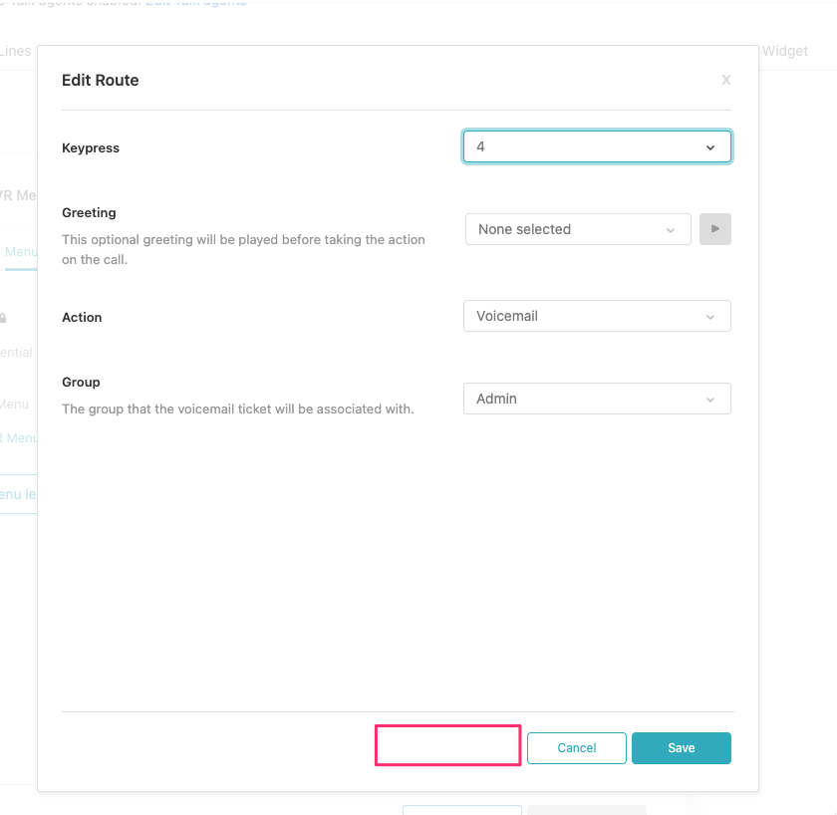The image size is (837, 815).
Task: Click the Cancel button
Action: pyautogui.click(x=576, y=748)
